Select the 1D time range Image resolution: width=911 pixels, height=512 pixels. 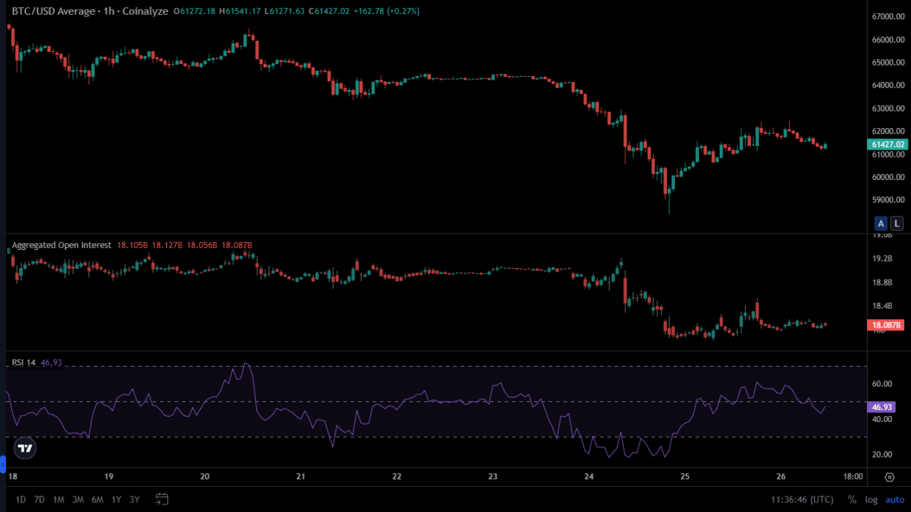pyautogui.click(x=20, y=499)
